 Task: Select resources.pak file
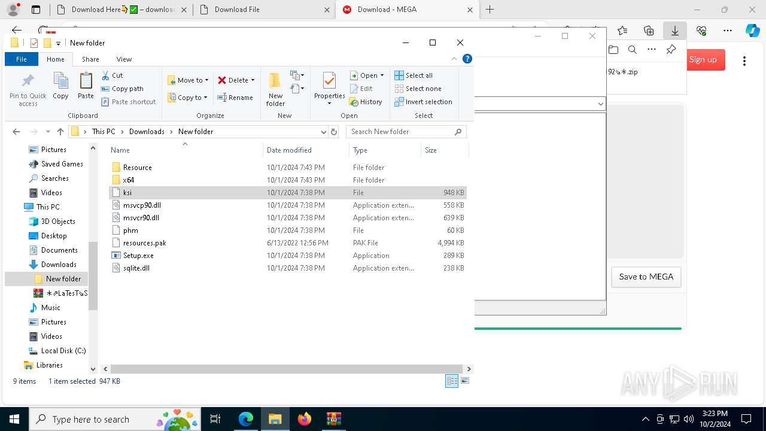coord(287,243)
